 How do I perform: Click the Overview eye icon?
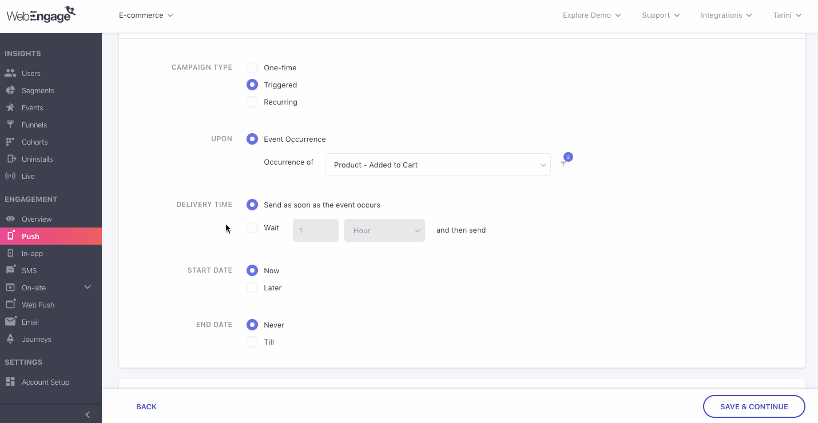tap(10, 219)
